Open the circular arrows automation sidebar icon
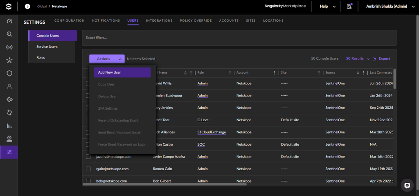The image size is (419, 196). [x=9, y=113]
